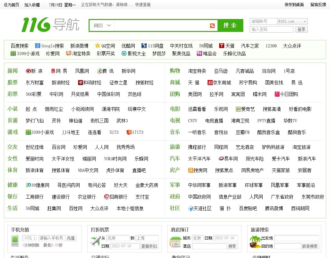Click the green phone icon in 手机充值
Image resolution: width=330 pixels, height=258 pixels.
pos(15,241)
